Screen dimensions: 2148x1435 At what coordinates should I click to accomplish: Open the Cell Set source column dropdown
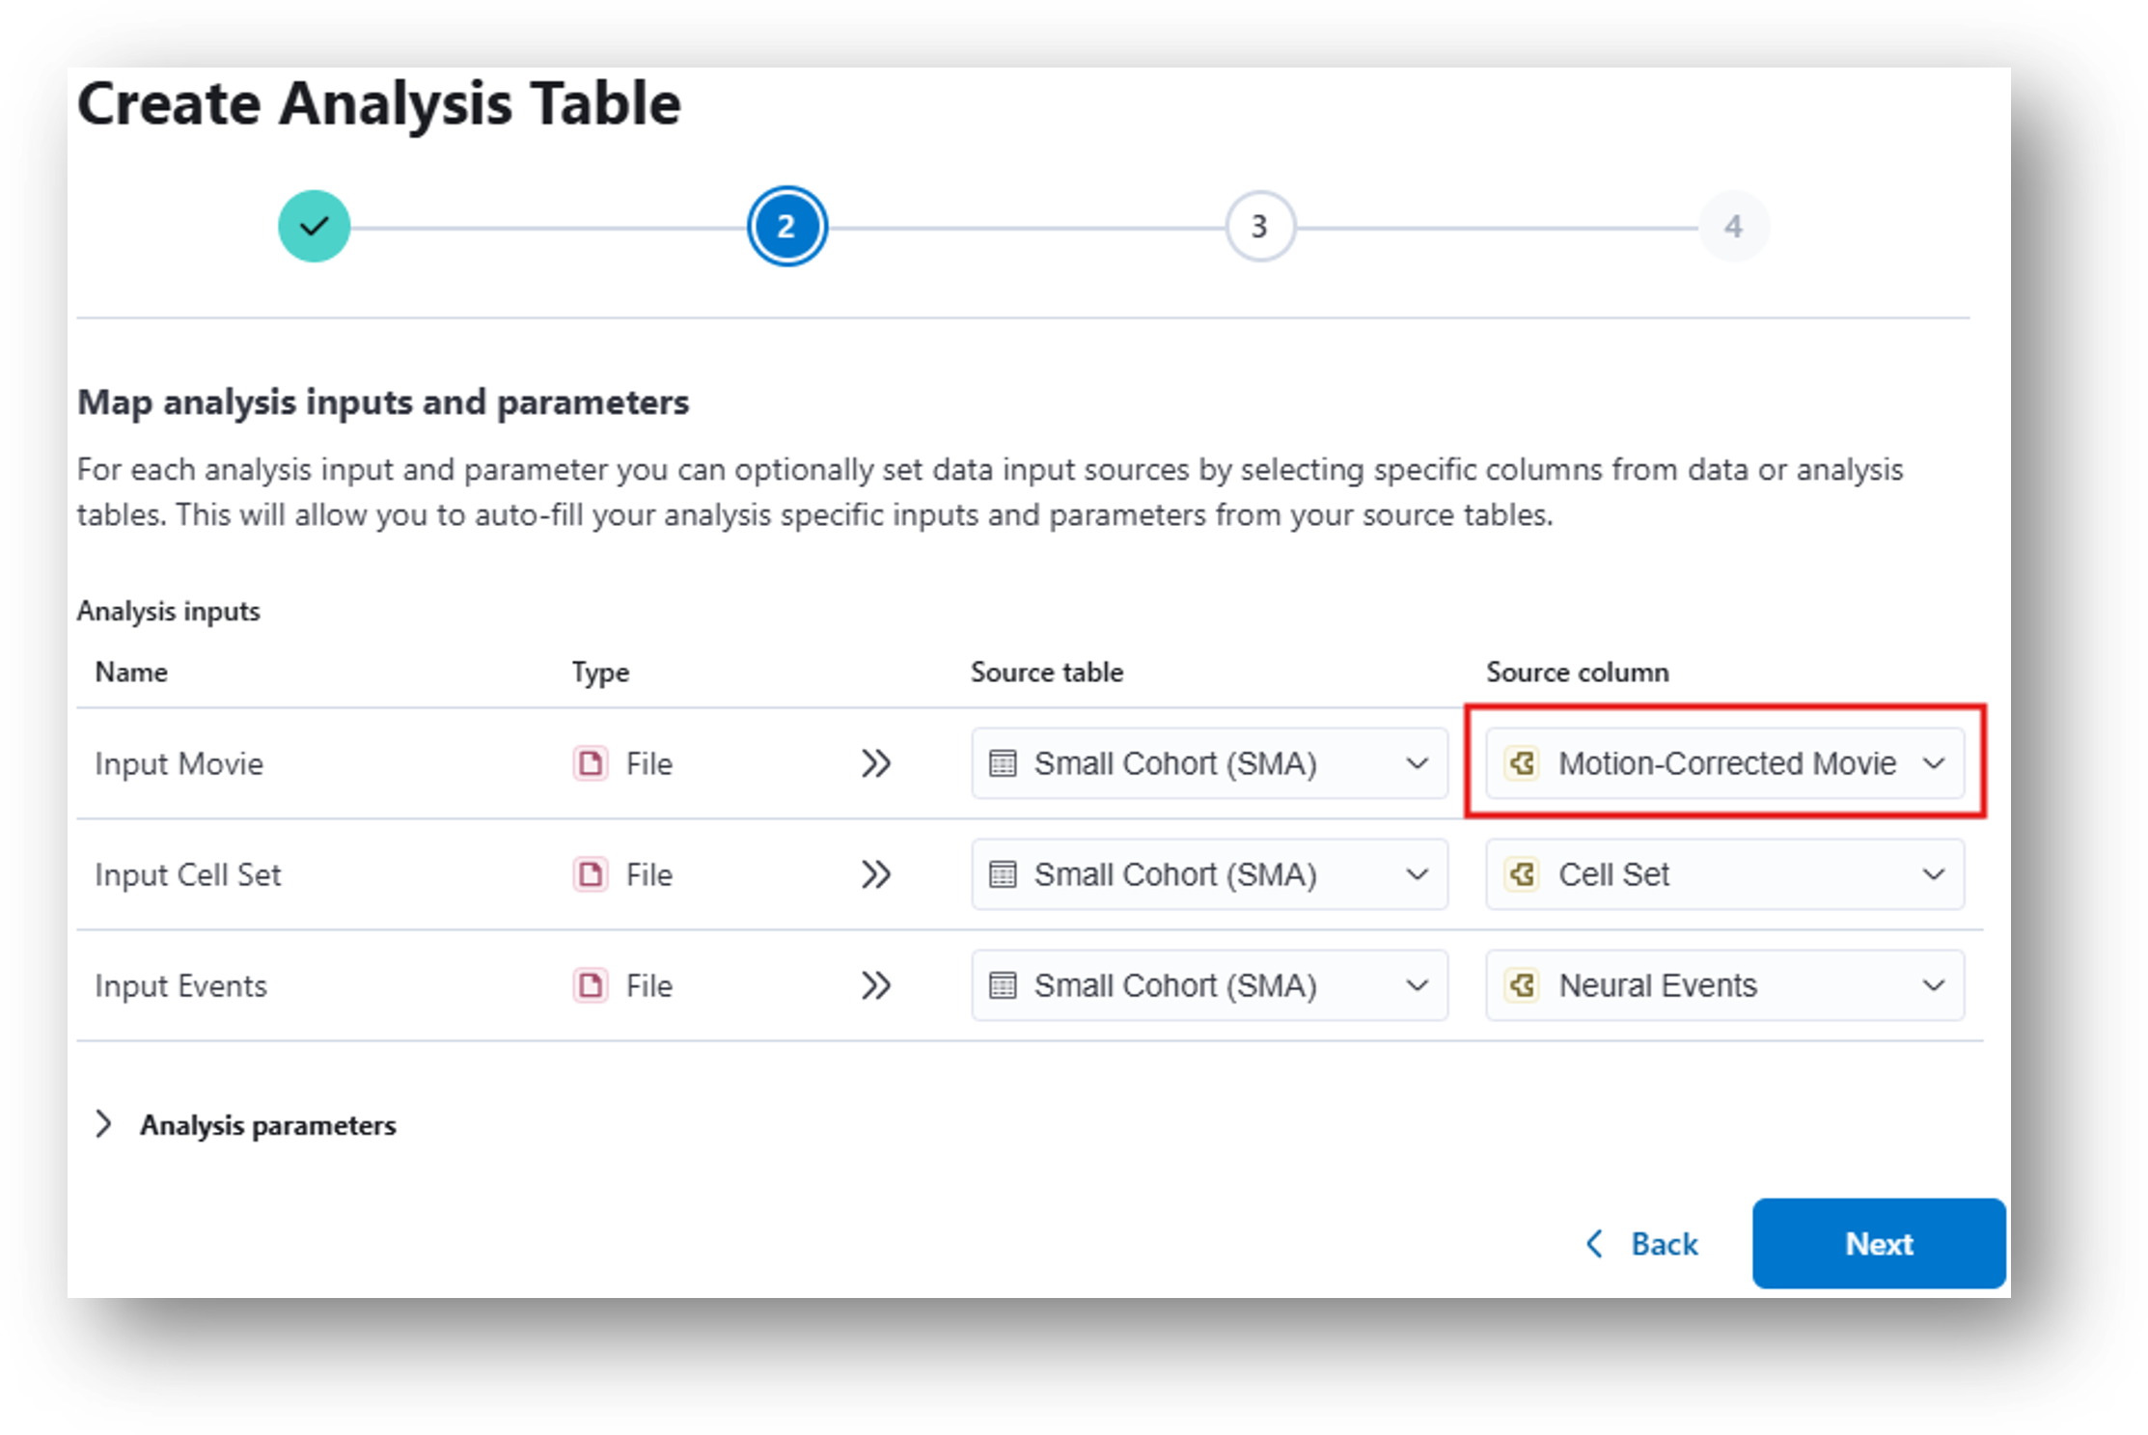coord(1724,874)
